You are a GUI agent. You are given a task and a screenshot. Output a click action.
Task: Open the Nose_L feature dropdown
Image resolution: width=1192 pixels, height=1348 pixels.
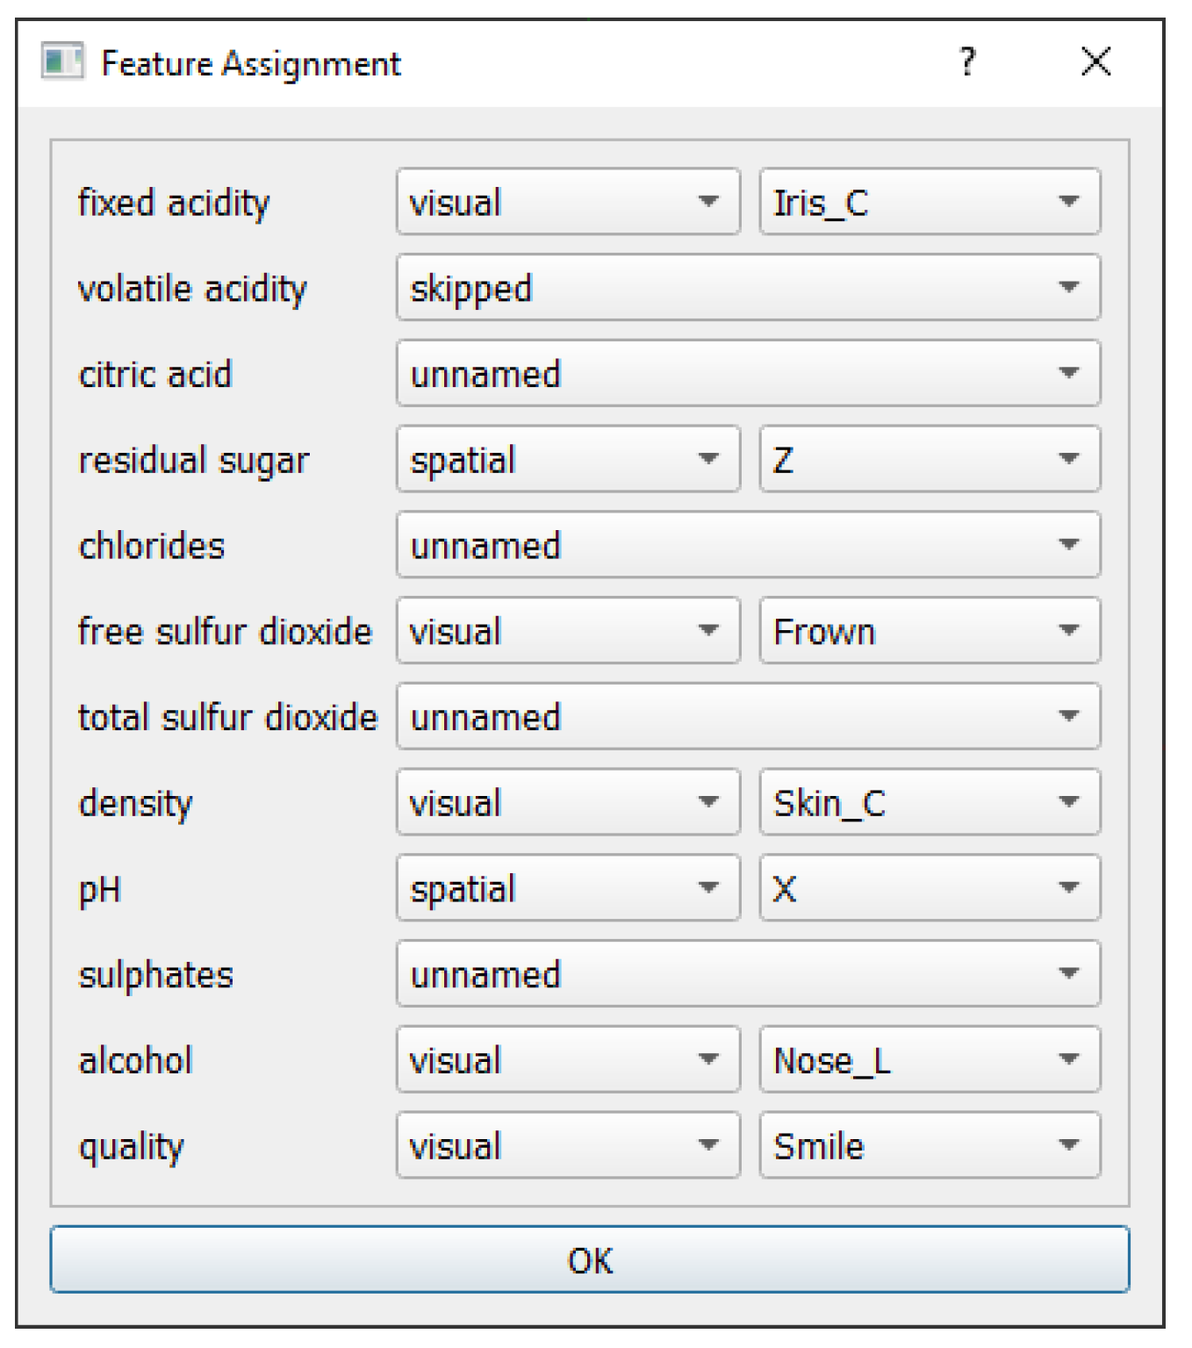click(x=929, y=1060)
